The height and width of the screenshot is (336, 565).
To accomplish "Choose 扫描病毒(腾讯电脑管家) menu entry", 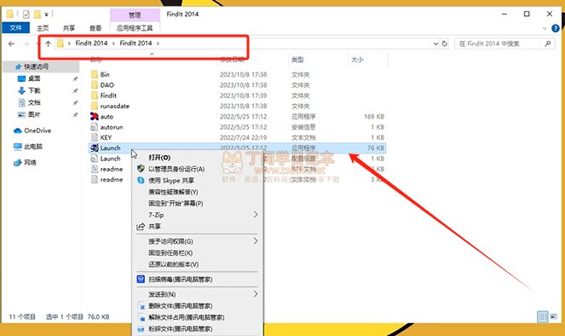I will [198, 280].
